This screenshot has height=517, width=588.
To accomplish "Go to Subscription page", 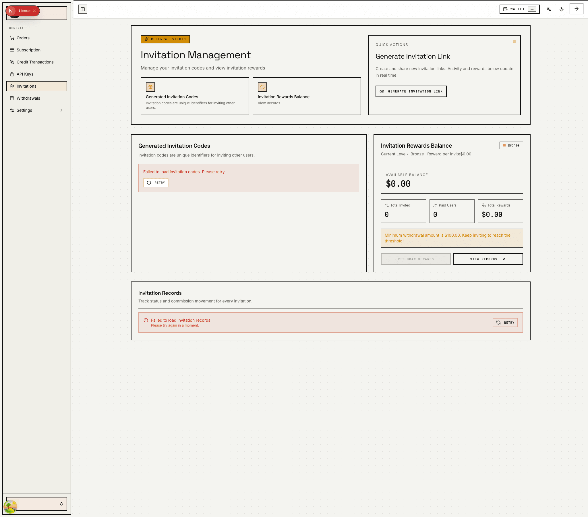I will click(28, 50).
